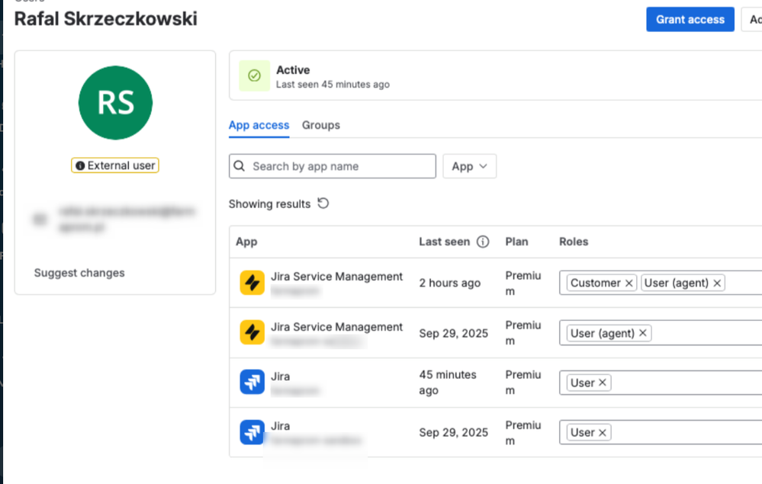Screen dimensions: 762x484
Task: Click the Jira icon in the last row
Action: coord(252,432)
